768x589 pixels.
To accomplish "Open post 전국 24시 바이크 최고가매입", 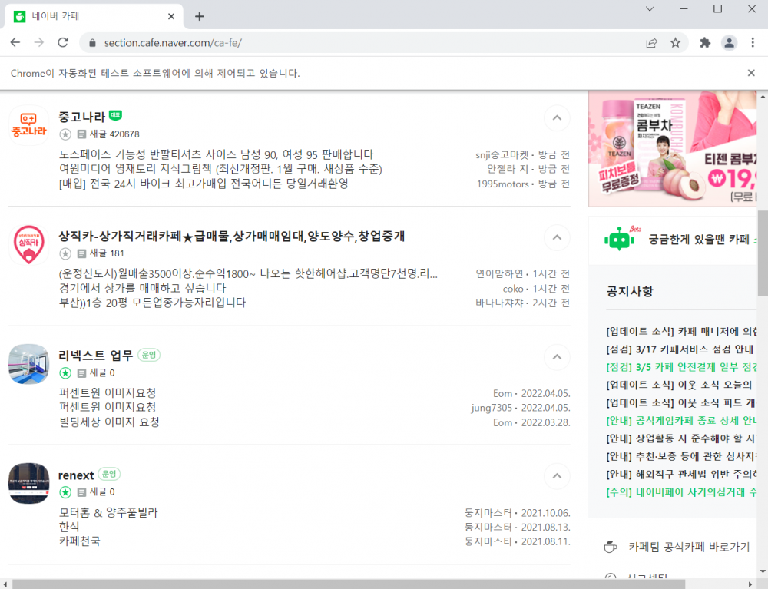I will point(204,184).
